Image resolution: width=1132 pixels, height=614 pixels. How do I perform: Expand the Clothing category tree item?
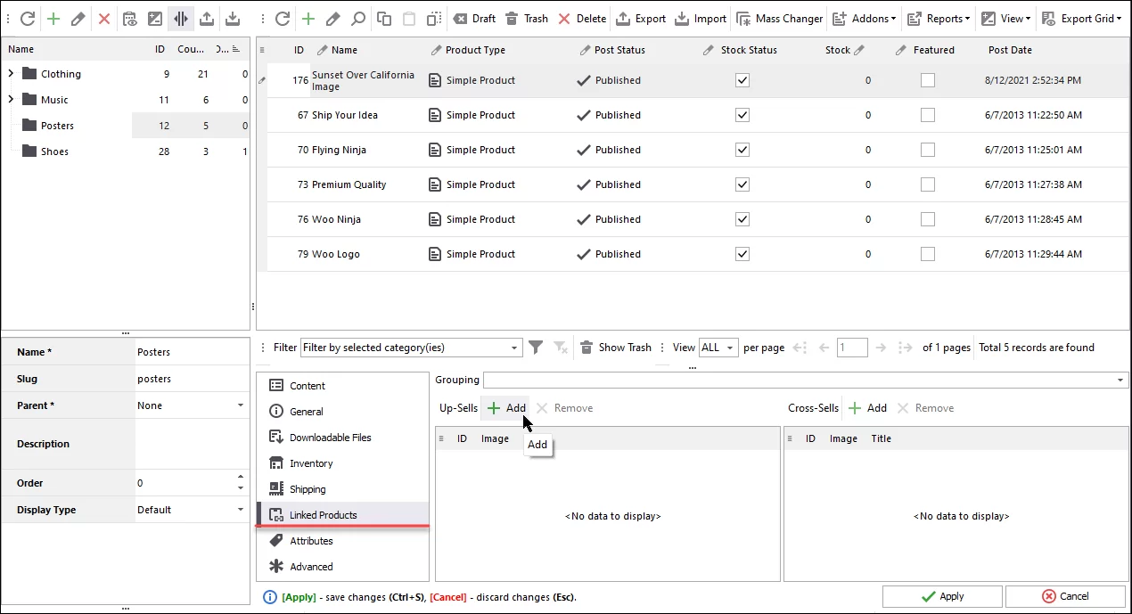pyautogui.click(x=9, y=73)
